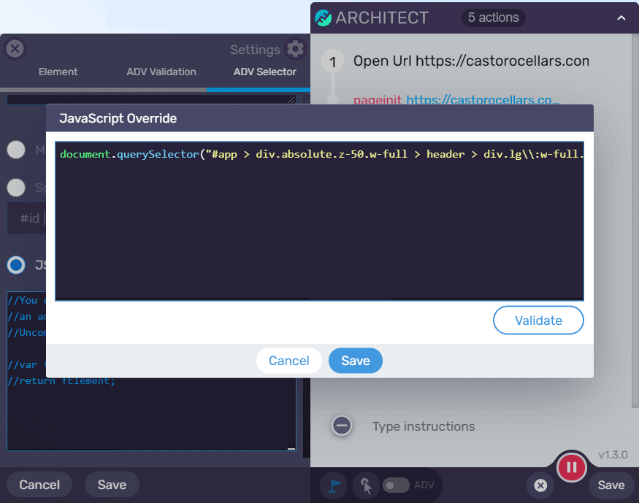Select the topmost grayed radio option
This screenshot has width=639, height=503.
15,150
